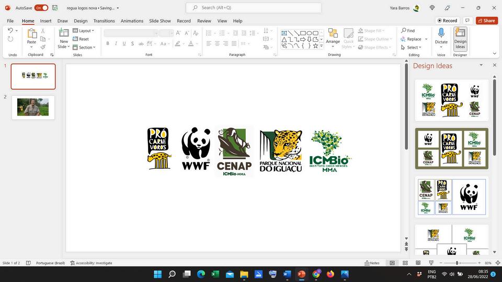Screen dimensions: 502x282
Task: Click the Accessibility: Investigate status item
Action: click(91, 263)
